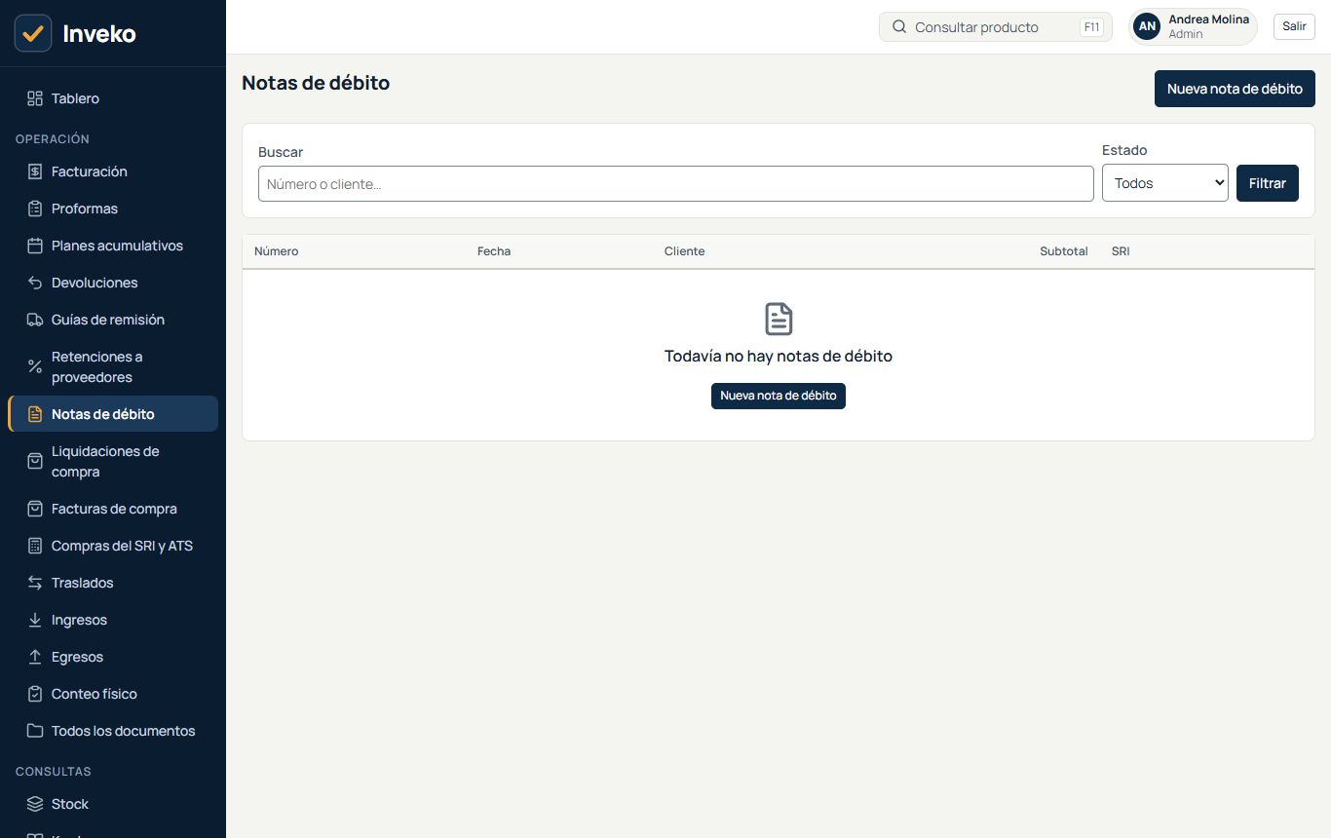
Task: Click the Stock layers icon
Action: [35, 804]
